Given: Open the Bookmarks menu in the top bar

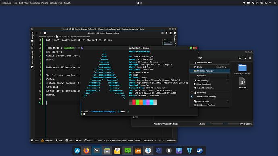Looking at the screenshot, I should point(35,3).
